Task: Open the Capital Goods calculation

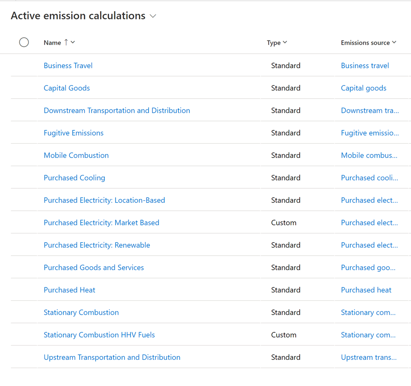Action: tap(67, 88)
